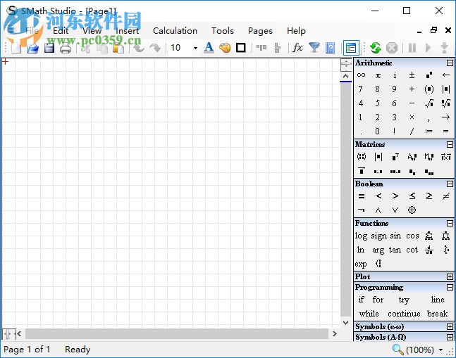Collapse the Boolean panel

450,184
